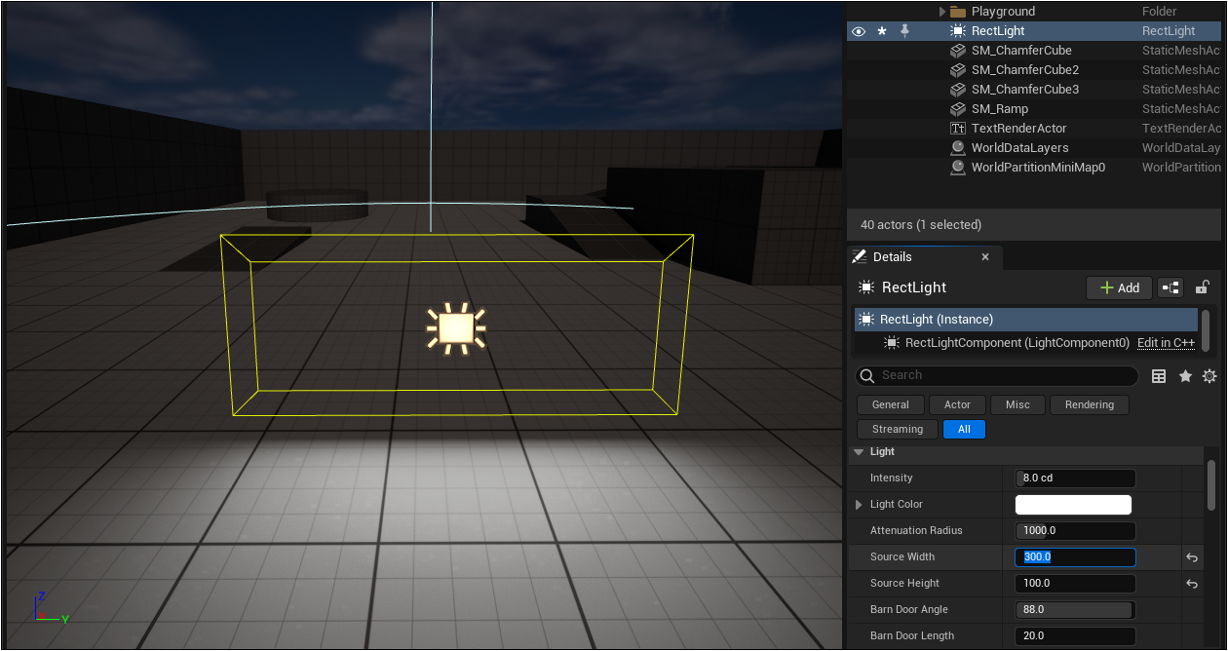1228x651 pixels.
Task: Select the All properties filter
Action: 964,429
